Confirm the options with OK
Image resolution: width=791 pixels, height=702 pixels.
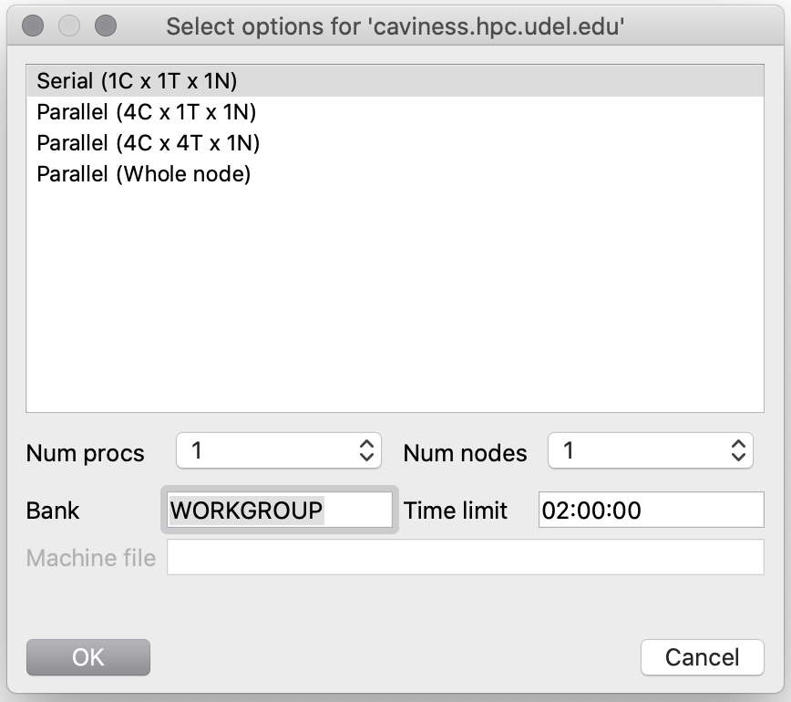click(88, 656)
